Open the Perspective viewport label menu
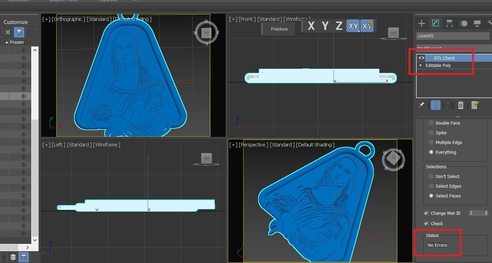 (253, 145)
